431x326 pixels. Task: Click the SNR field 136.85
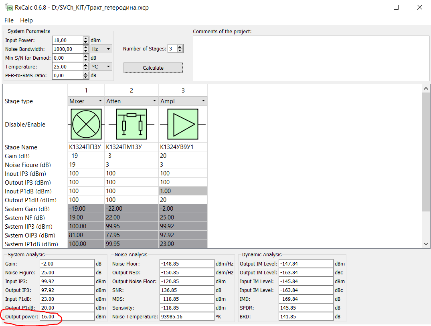tap(187, 290)
